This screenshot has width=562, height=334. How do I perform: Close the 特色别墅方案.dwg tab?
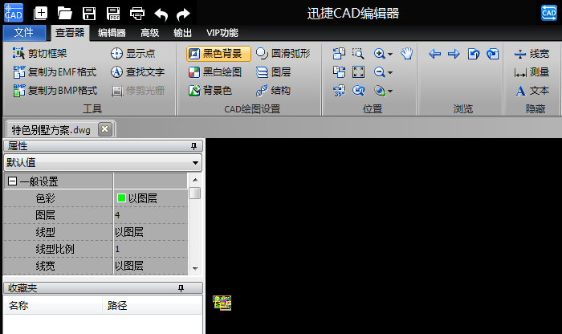pyautogui.click(x=105, y=129)
